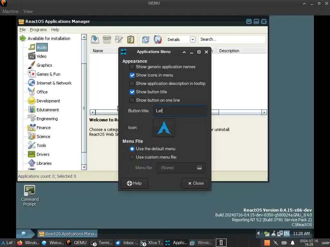The height and width of the screenshot is (247, 330).
Task: Select the Tools category icon
Action: 32,145
